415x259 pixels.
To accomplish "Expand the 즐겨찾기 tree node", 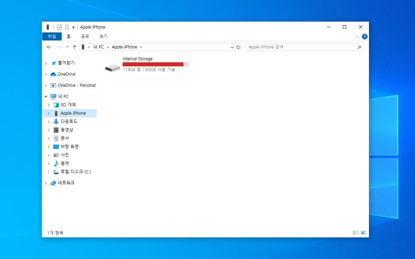I will (46, 63).
